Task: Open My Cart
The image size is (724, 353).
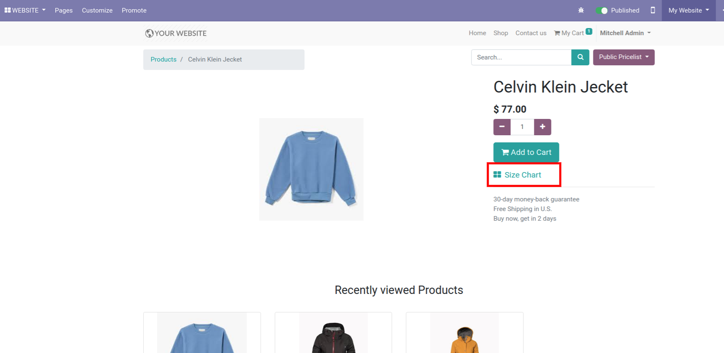Action: [569, 33]
